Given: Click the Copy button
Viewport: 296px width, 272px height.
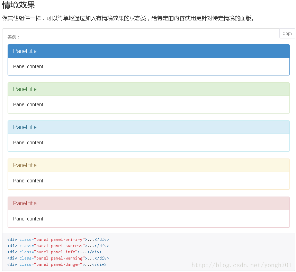Looking at the screenshot, I should (287, 34).
